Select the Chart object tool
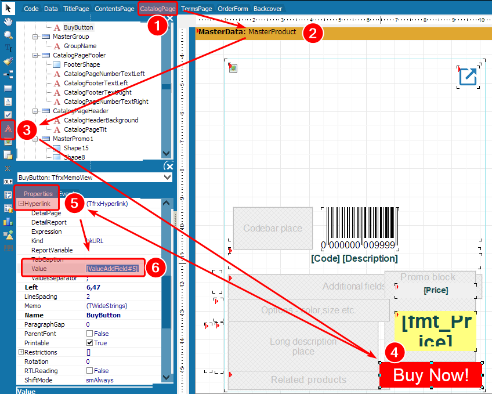Viewport: 492px width, 394px height. (x=8, y=221)
